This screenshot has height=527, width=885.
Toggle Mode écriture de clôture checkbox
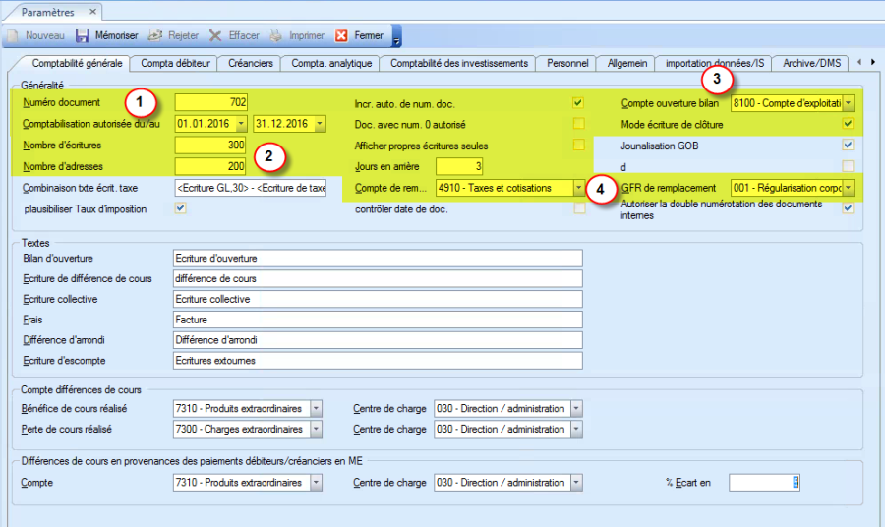848,124
